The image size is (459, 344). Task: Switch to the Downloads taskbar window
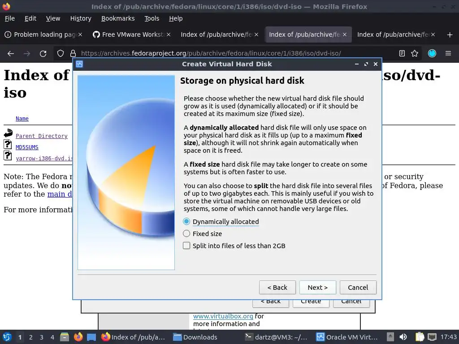[x=195, y=337]
